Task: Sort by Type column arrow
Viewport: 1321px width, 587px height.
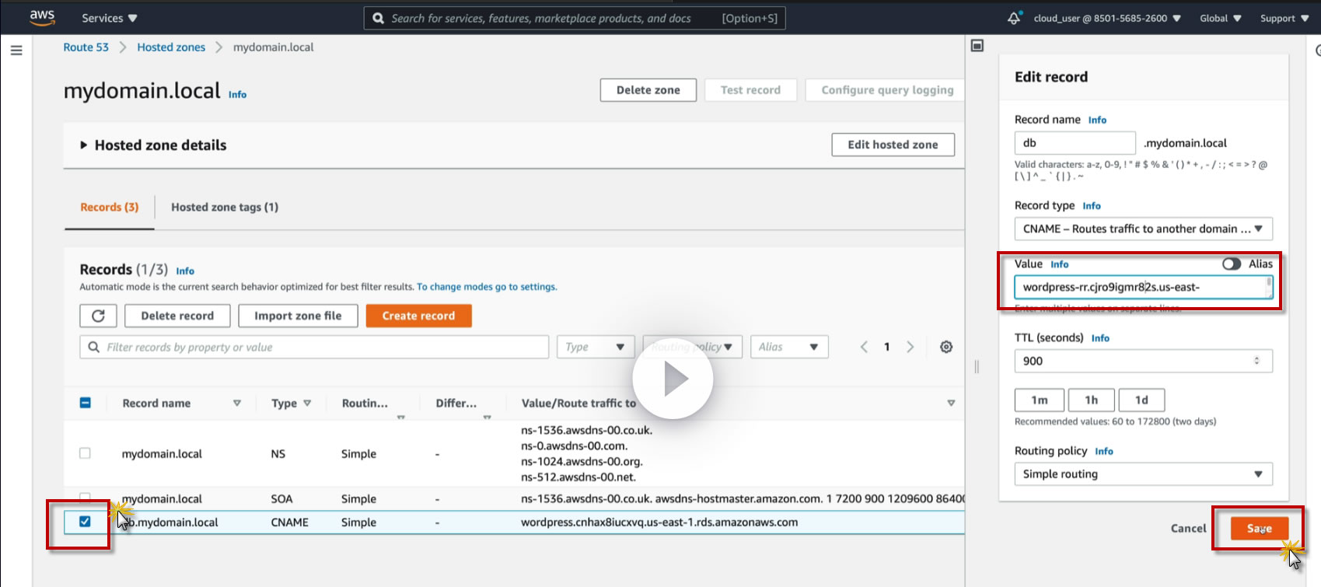Action: coord(307,403)
